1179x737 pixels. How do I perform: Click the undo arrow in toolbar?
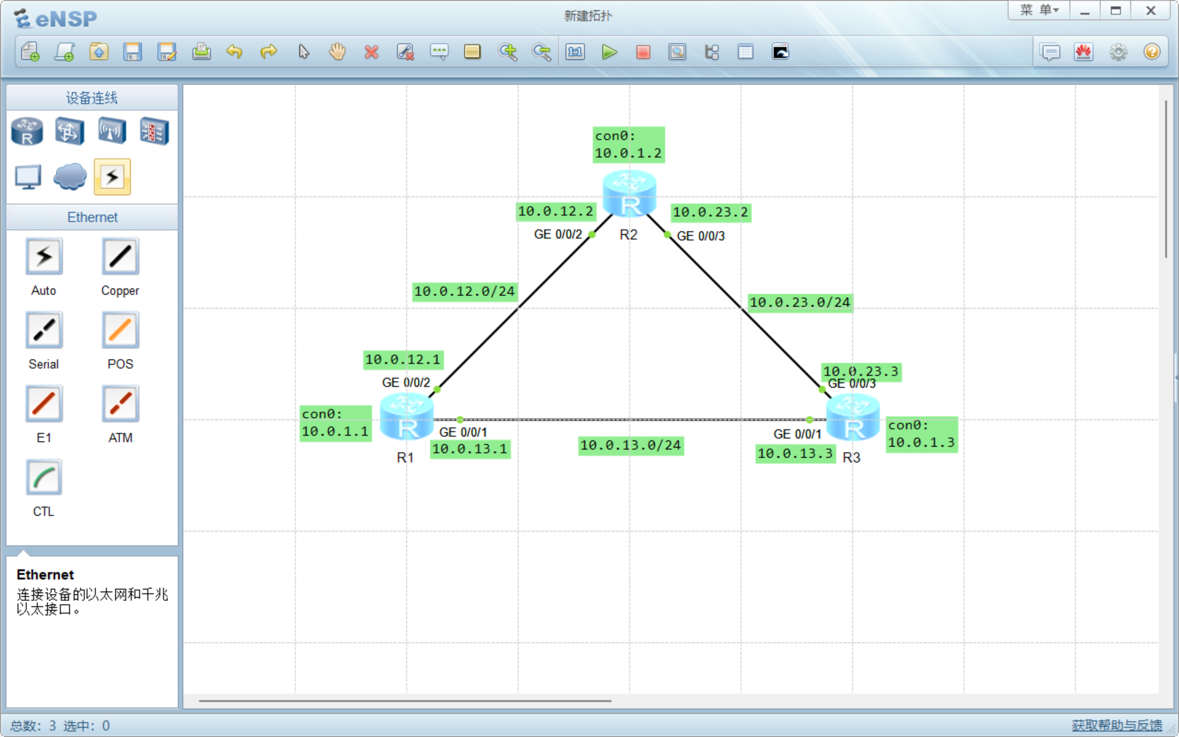point(234,52)
